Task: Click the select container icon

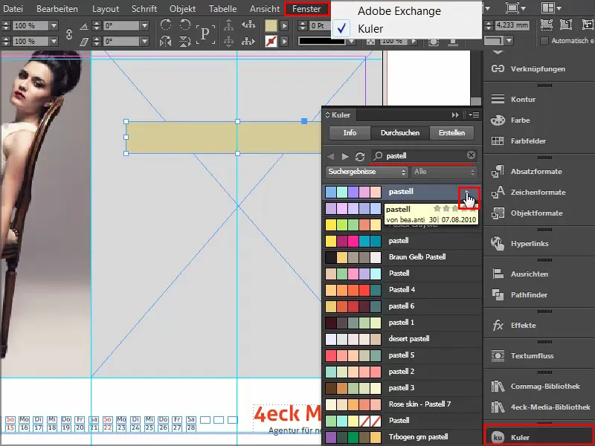Action: coord(229,25)
